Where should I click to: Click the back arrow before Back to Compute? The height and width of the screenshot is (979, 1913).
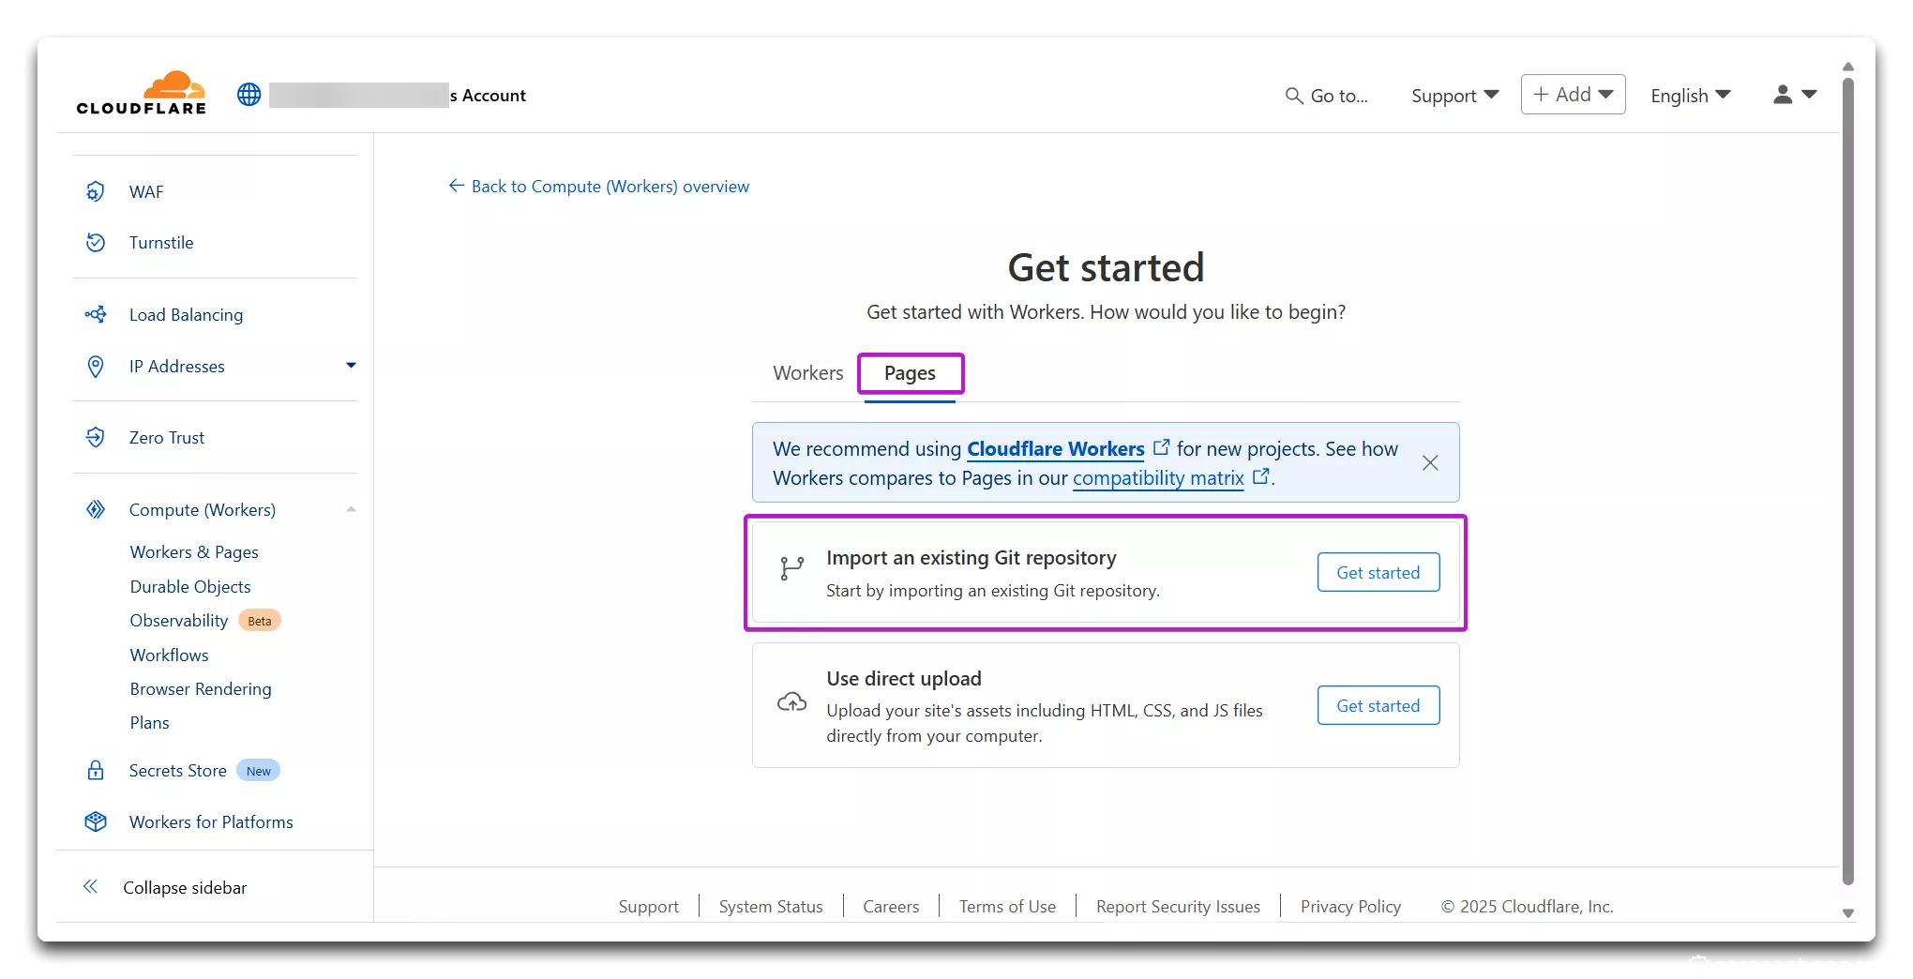457,186
